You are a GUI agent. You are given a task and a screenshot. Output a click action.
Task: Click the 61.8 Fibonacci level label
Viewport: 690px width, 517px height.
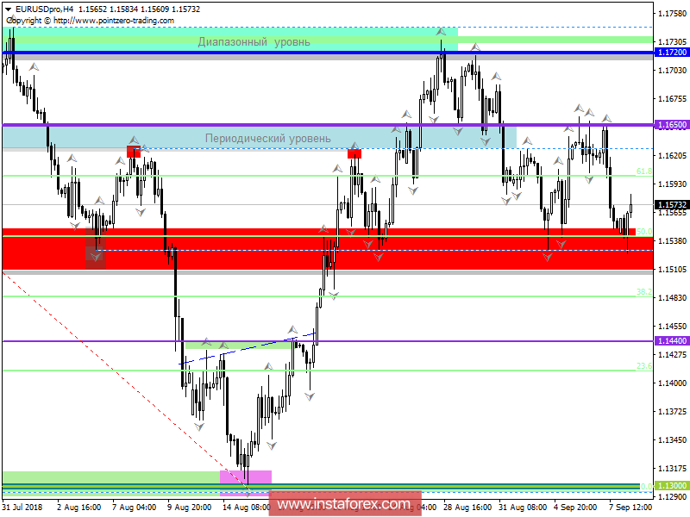tap(644, 171)
